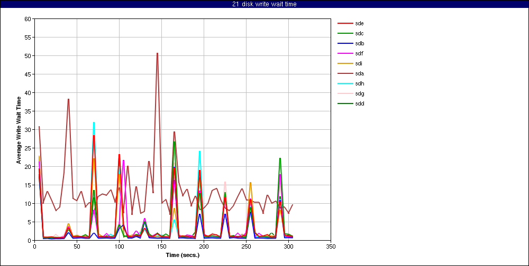Click the y-axis value 50
This screenshot has height=266, width=529.
coord(29,56)
